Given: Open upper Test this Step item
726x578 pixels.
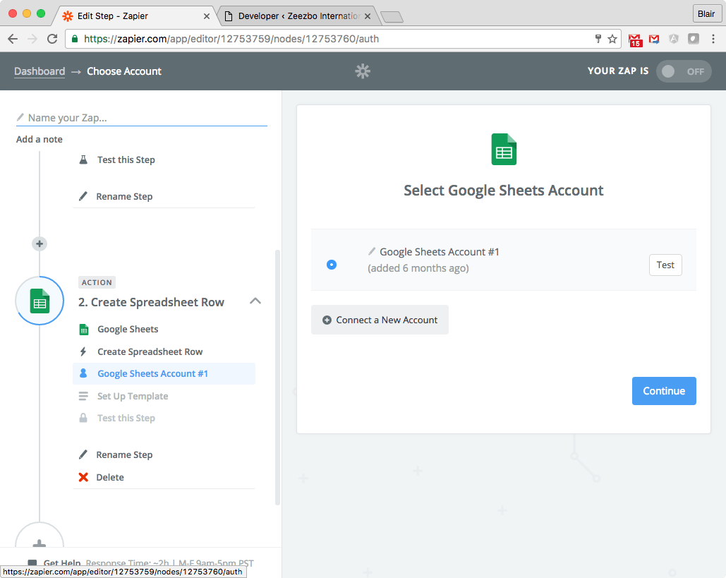Looking at the screenshot, I should point(126,159).
